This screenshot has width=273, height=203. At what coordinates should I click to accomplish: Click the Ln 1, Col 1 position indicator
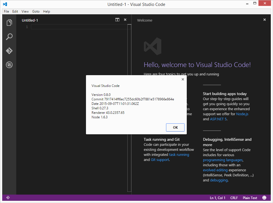(217, 198)
